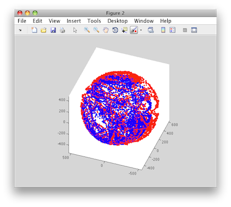Print figure using the printer icon

coord(62,30)
